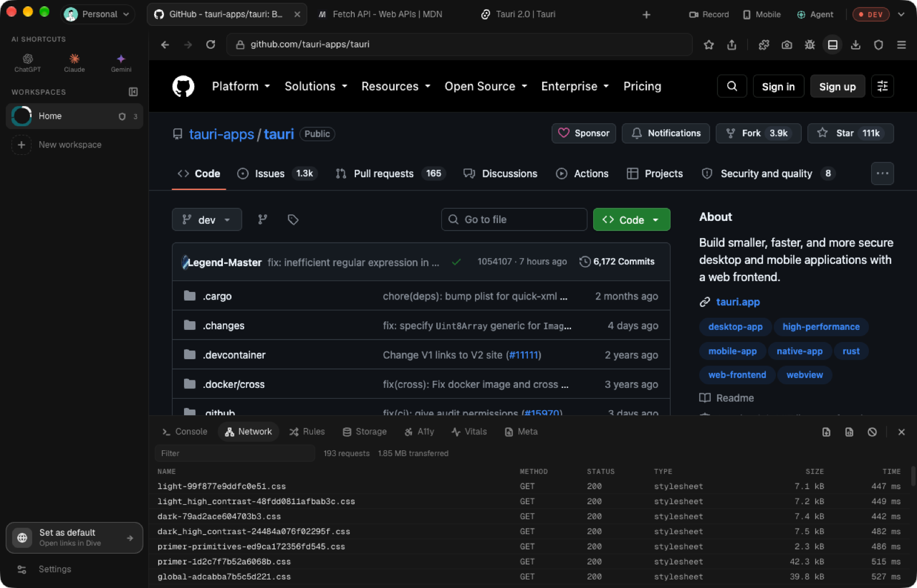Click the Go to file search field

pos(514,220)
